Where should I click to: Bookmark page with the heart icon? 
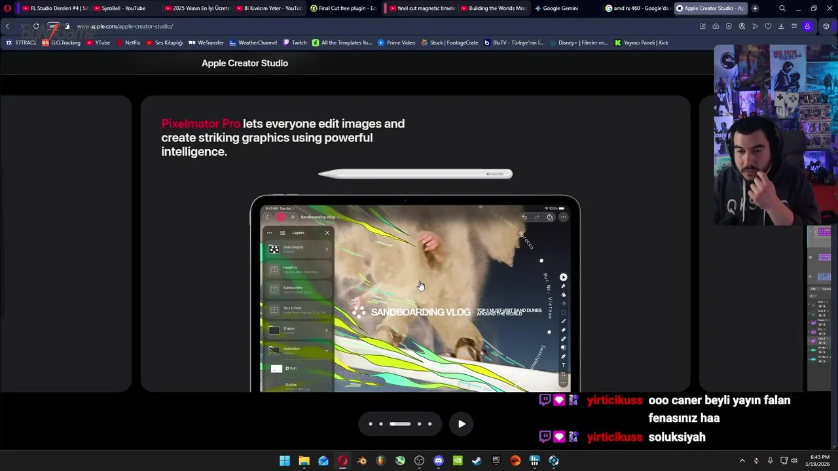768,26
